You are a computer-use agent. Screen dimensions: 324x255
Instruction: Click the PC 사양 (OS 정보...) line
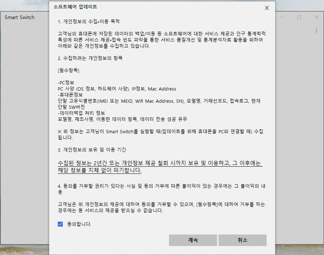[117, 89]
